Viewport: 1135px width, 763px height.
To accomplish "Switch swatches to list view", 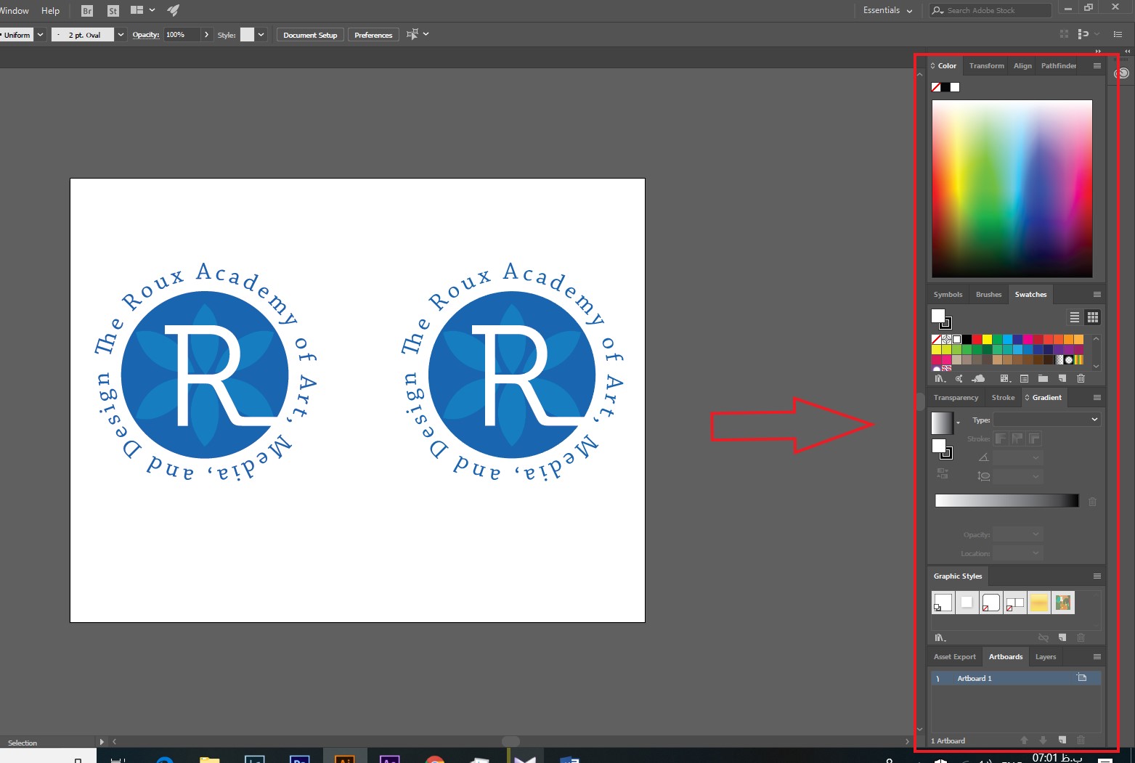I will [1075, 317].
